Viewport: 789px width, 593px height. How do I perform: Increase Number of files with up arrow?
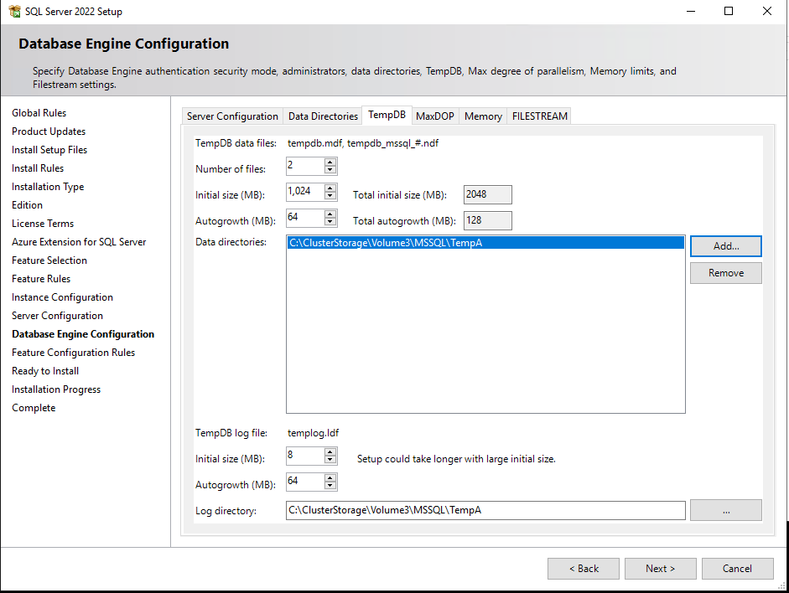tap(330, 162)
